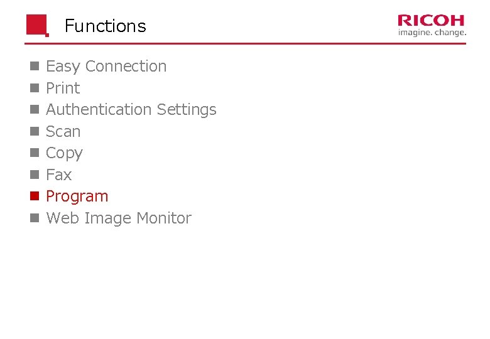Go to the Copy entry

click(x=64, y=154)
